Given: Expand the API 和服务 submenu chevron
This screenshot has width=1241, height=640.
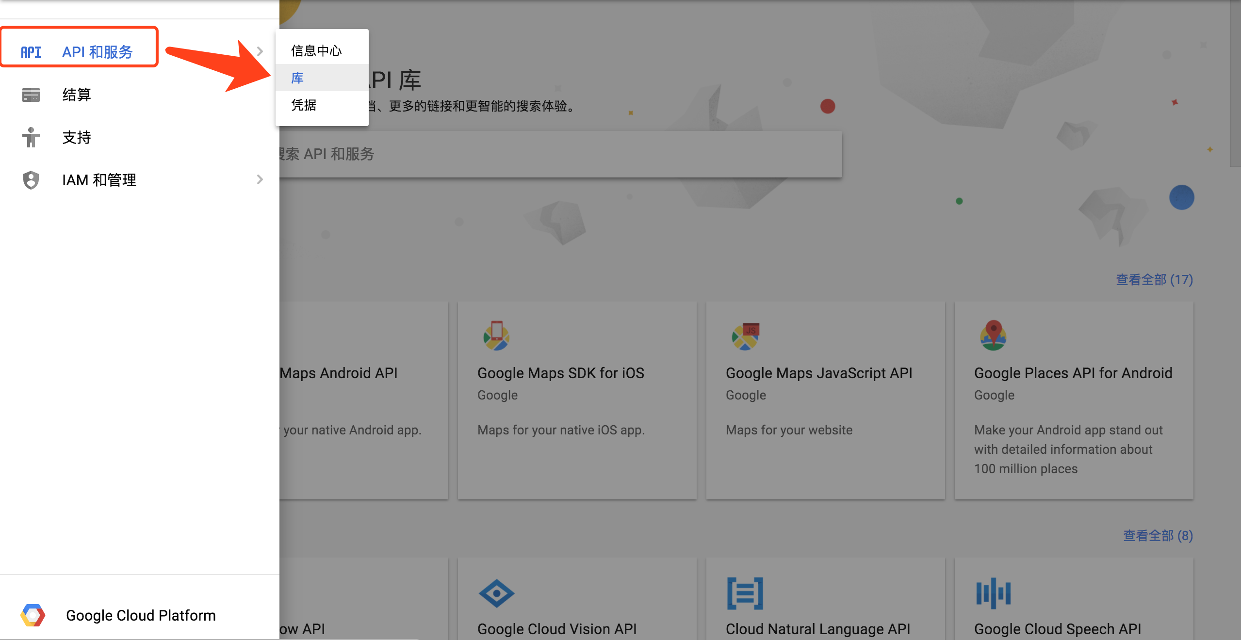Looking at the screenshot, I should point(260,51).
